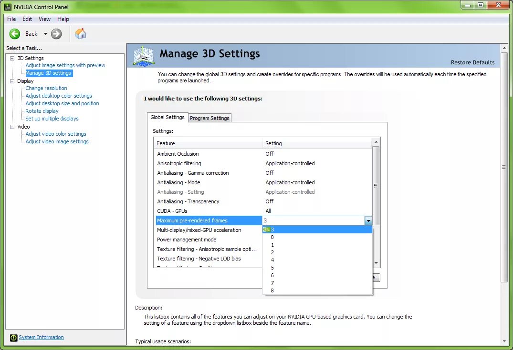Select the Power management mode row

tap(209, 240)
